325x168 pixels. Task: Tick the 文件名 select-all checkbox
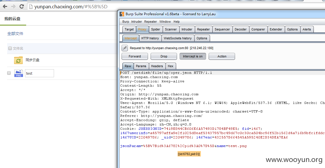pos(10,48)
